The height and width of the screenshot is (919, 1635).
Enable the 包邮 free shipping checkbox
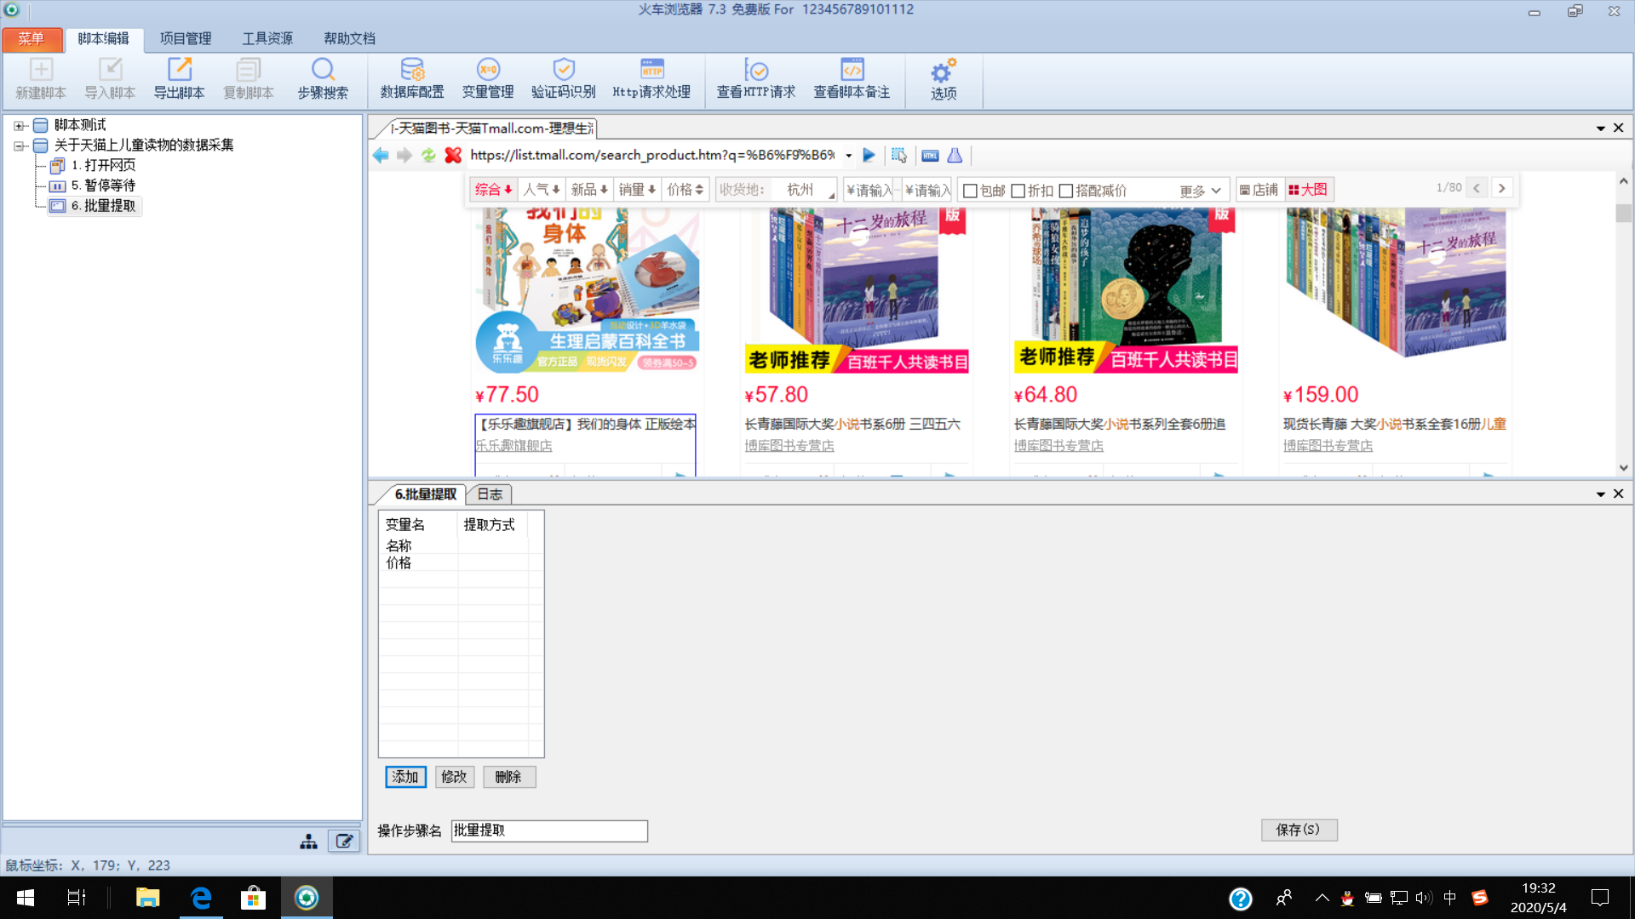tap(970, 191)
